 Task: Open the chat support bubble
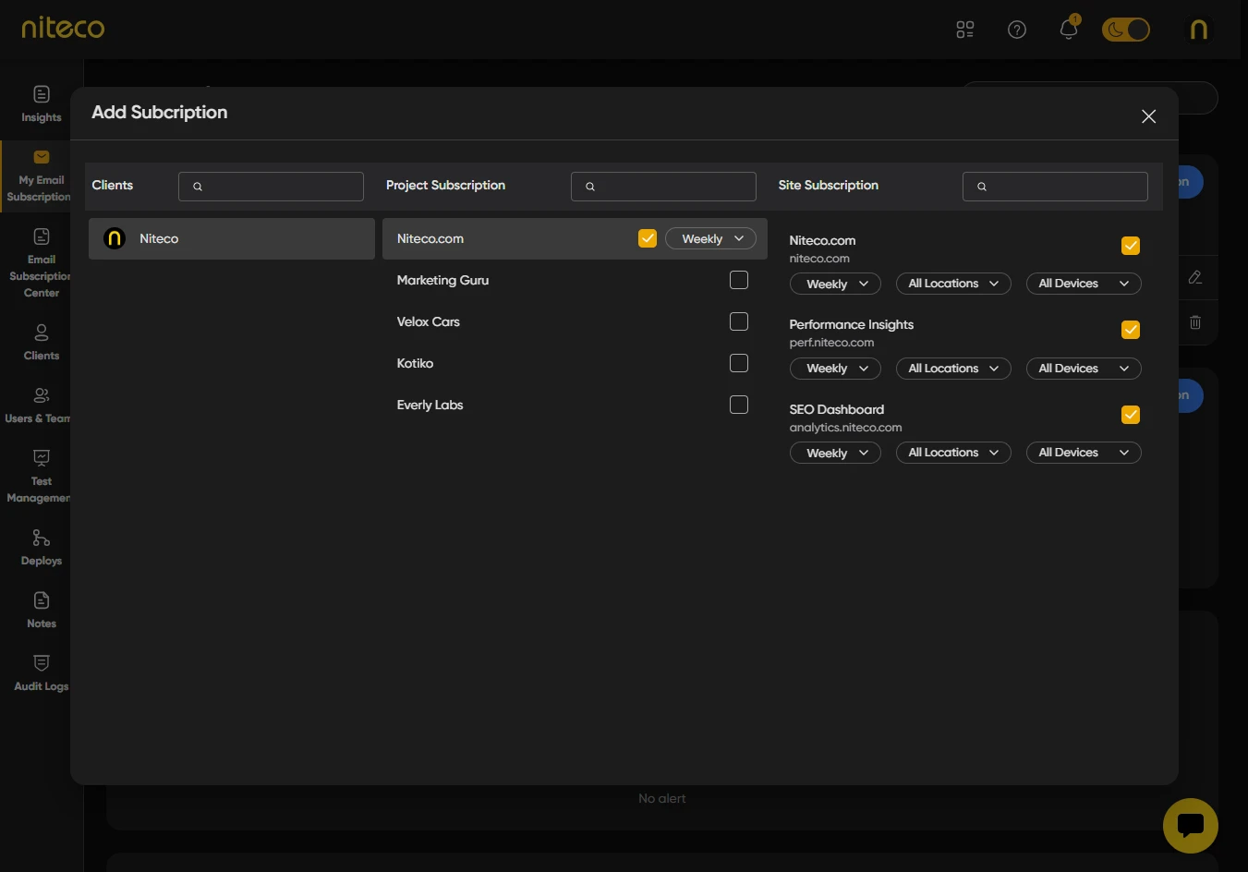point(1191,826)
